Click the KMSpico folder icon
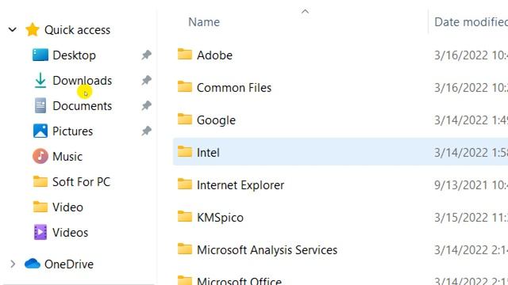 point(185,216)
